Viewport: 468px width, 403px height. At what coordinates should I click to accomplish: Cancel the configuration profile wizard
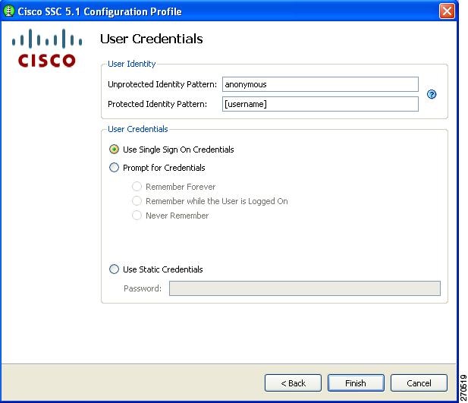pos(419,383)
